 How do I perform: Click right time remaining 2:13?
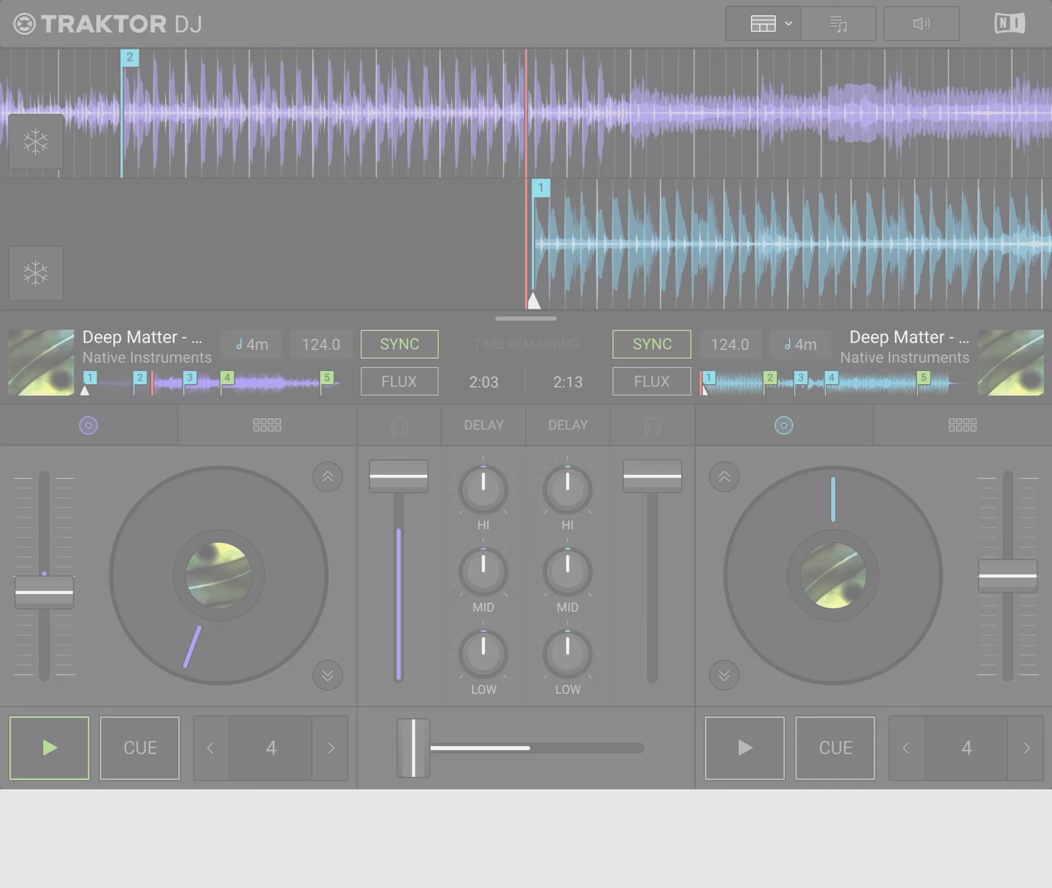567,382
